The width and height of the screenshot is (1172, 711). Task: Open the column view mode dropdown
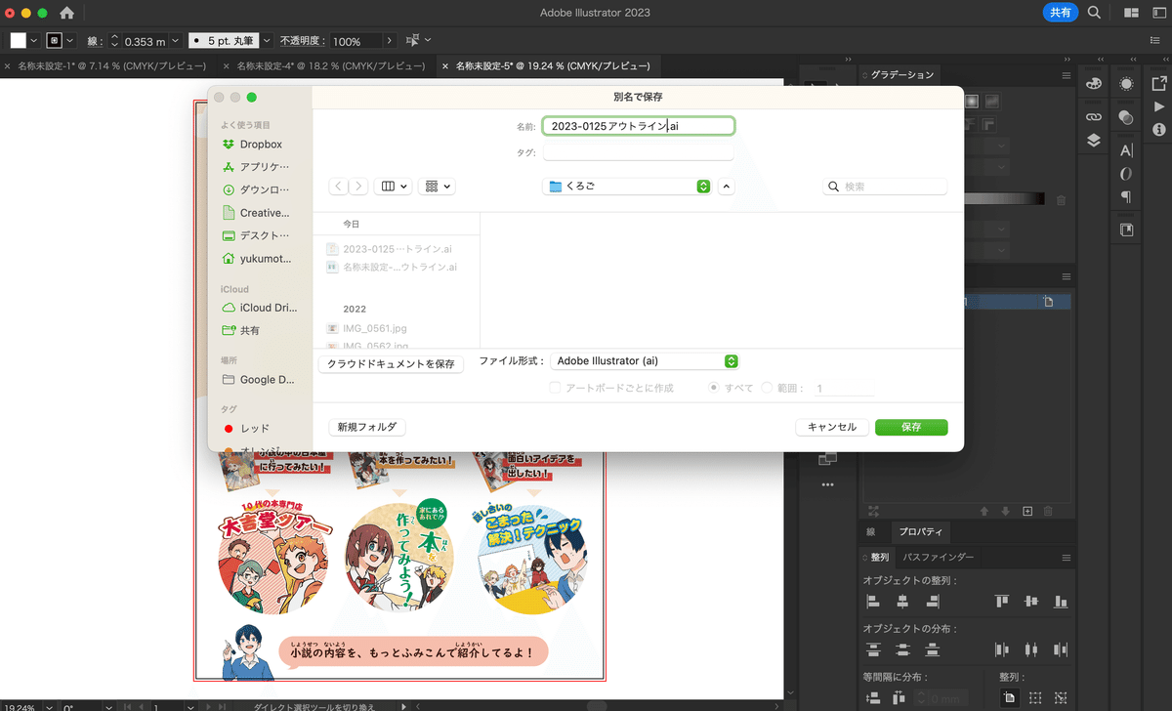tap(394, 186)
